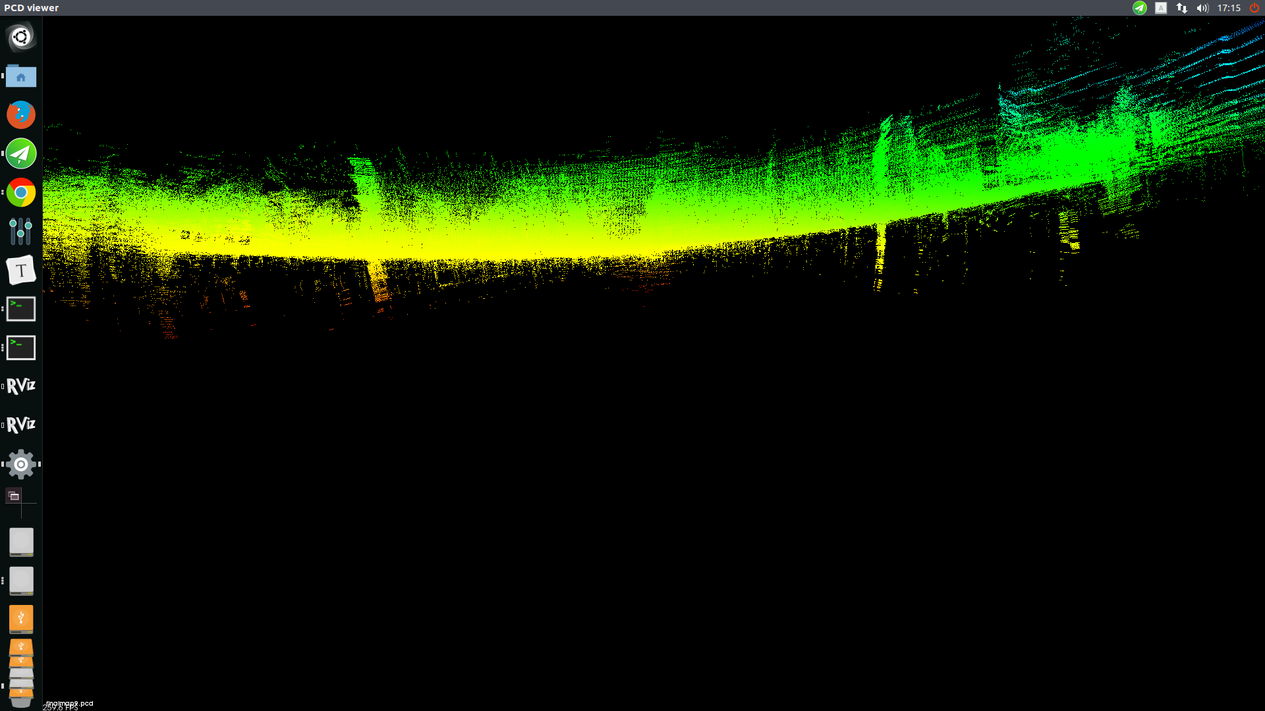
Task: Click the 17:15 clock in the panel
Action: 1229,8
